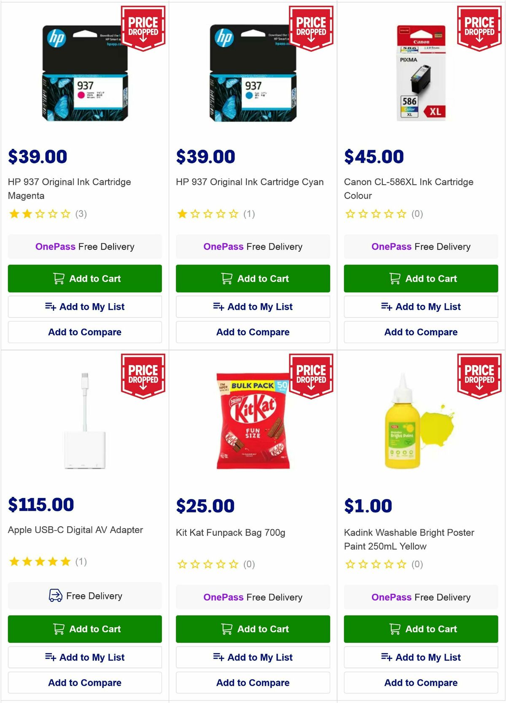
Task: Click the cart icon for HP 937 Magenta
Action: (x=59, y=278)
